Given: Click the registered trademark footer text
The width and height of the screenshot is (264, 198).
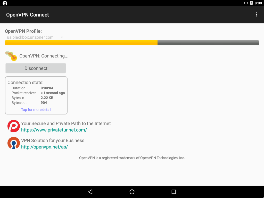Looking at the screenshot, I should [x=132, y=158].
